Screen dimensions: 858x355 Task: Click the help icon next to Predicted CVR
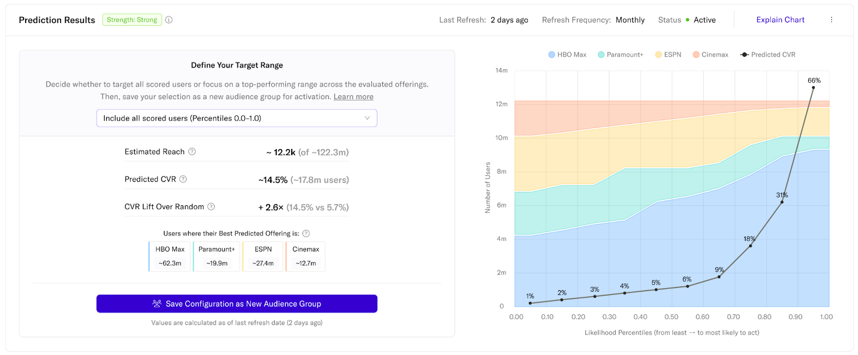click(x=183, y=179)
